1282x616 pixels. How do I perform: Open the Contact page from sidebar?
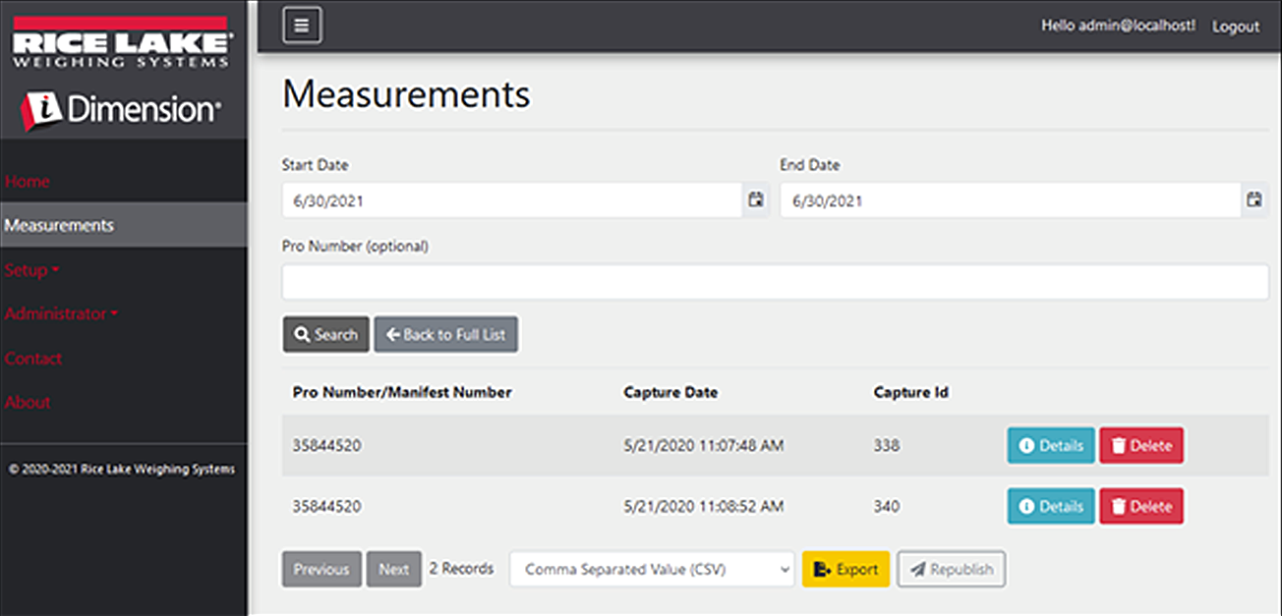[x=32, y=359]
